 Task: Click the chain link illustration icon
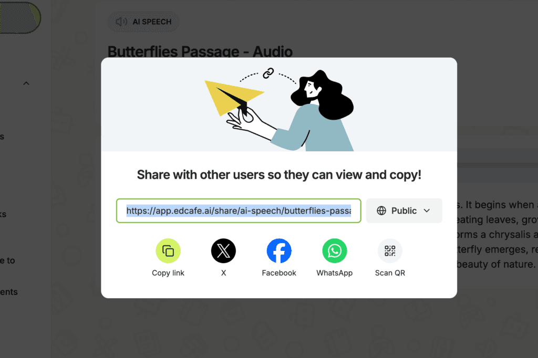tap(268, 73)
